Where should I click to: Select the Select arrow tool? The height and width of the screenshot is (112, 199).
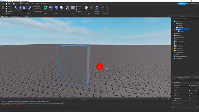tap(16, 8)
